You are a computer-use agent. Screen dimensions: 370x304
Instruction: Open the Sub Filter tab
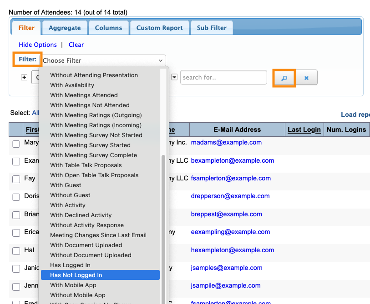click(212, 28)
